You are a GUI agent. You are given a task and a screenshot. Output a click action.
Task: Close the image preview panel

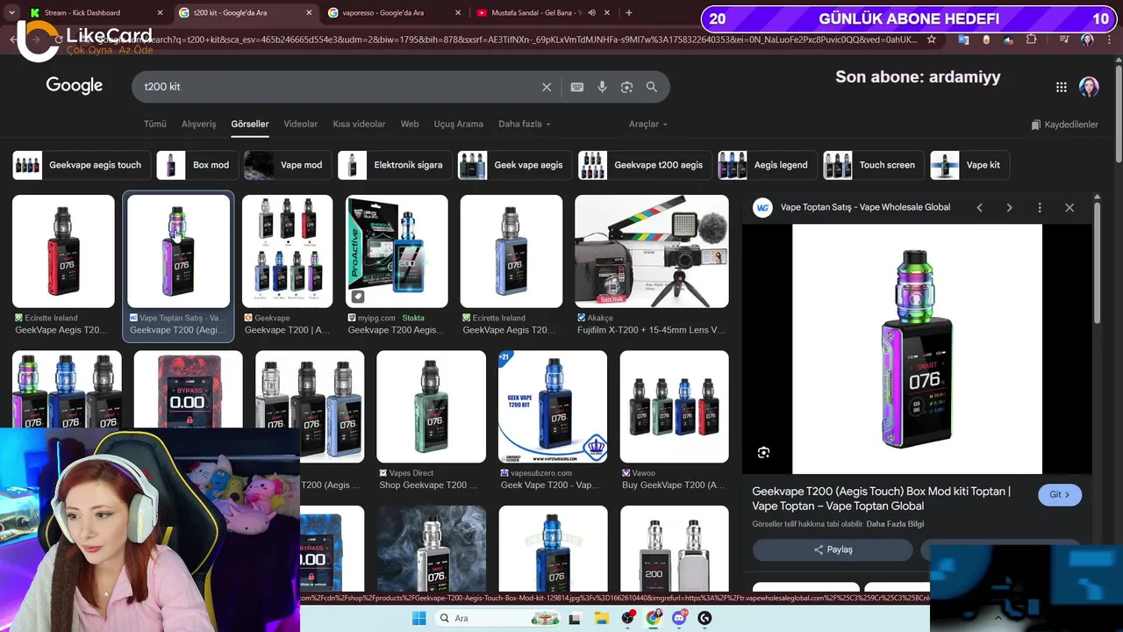(x=1069, y=208)
